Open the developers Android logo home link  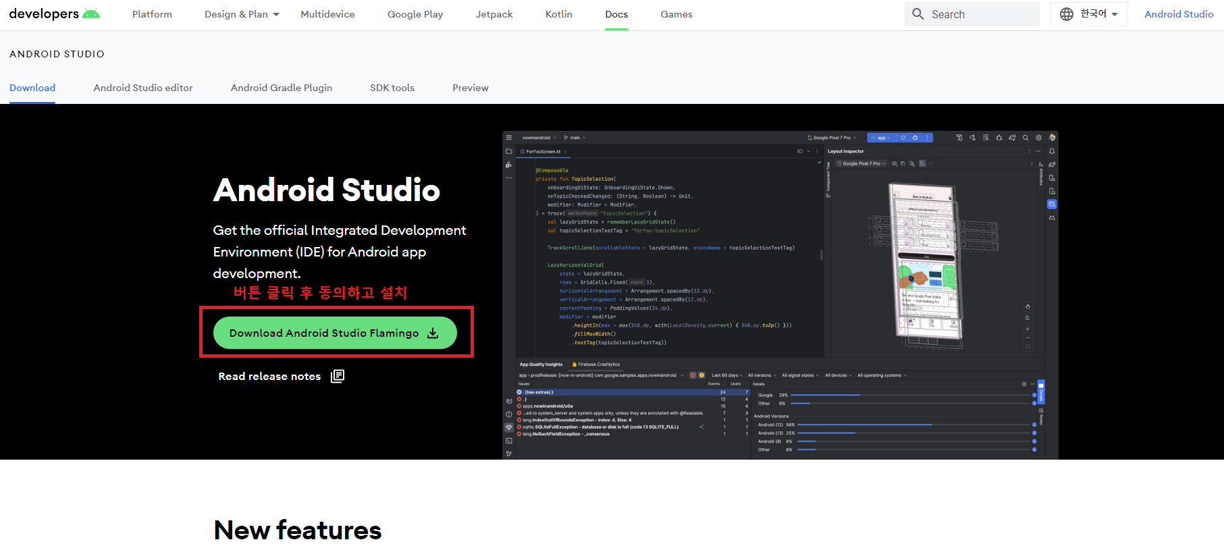click(x=54, y=14)
